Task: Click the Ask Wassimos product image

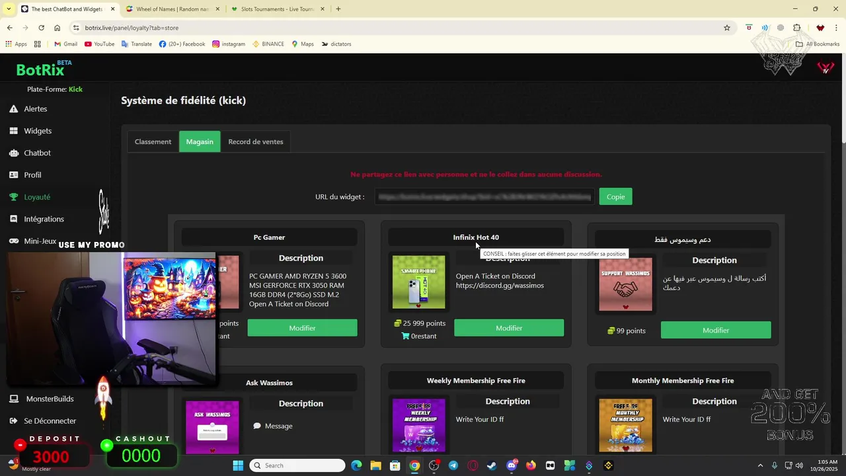Action: 212,427
